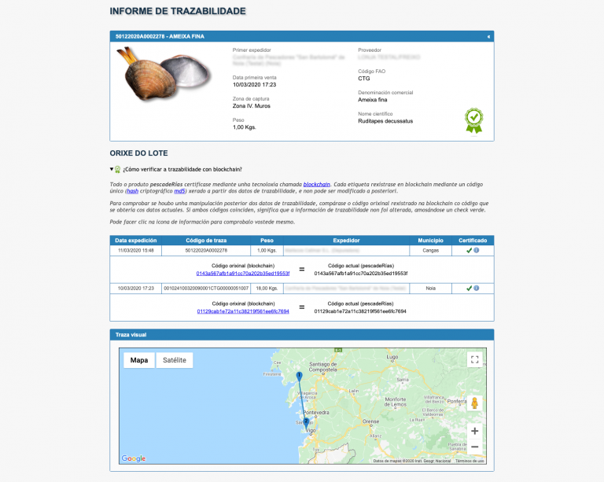This screenshot has height=482, width=604.
Task: Click the Ruditapes decussatus scientific name
Action: pyautogui.click(x=385, y=121)
